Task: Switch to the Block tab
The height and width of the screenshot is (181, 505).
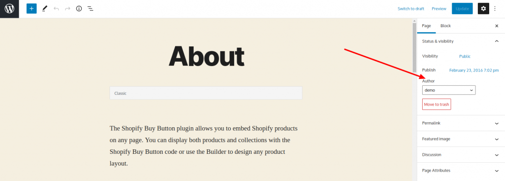Action: coord(445,26)
